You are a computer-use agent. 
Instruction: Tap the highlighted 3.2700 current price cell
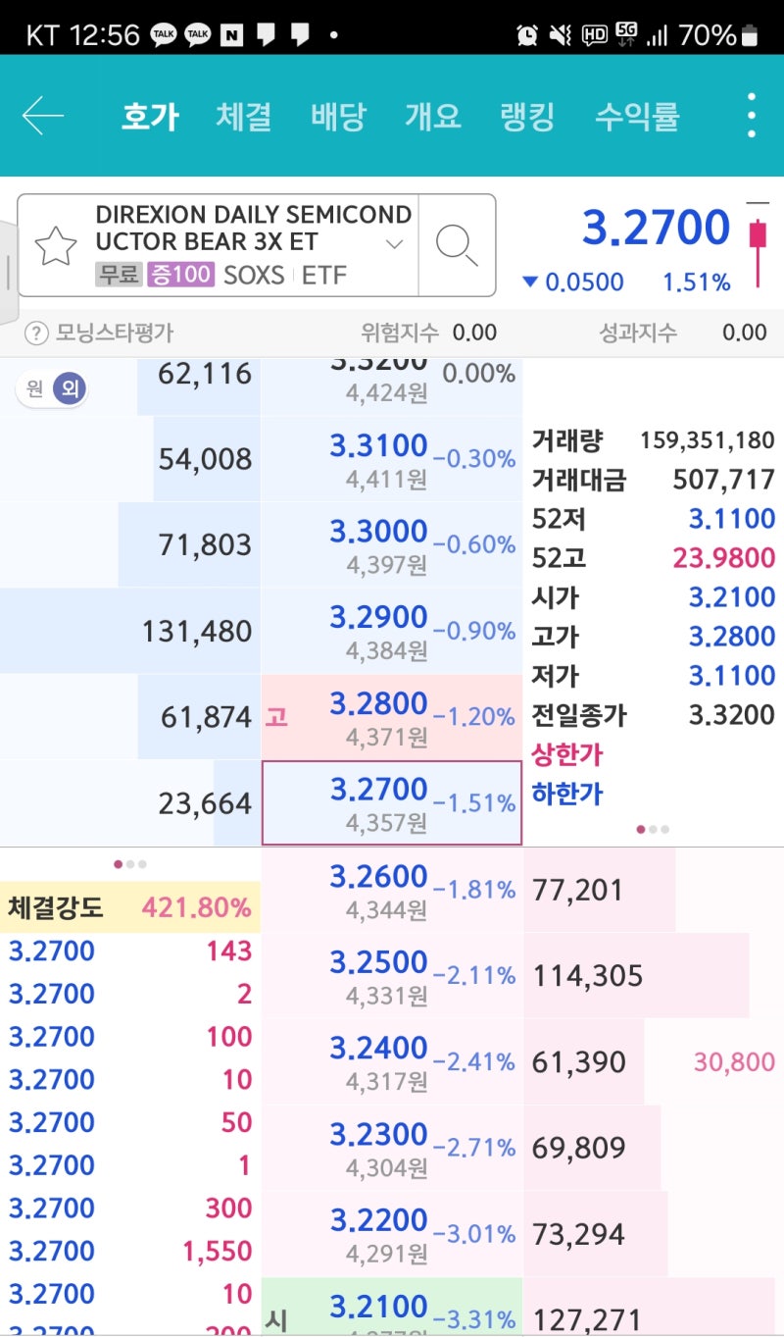click(390, 802)
